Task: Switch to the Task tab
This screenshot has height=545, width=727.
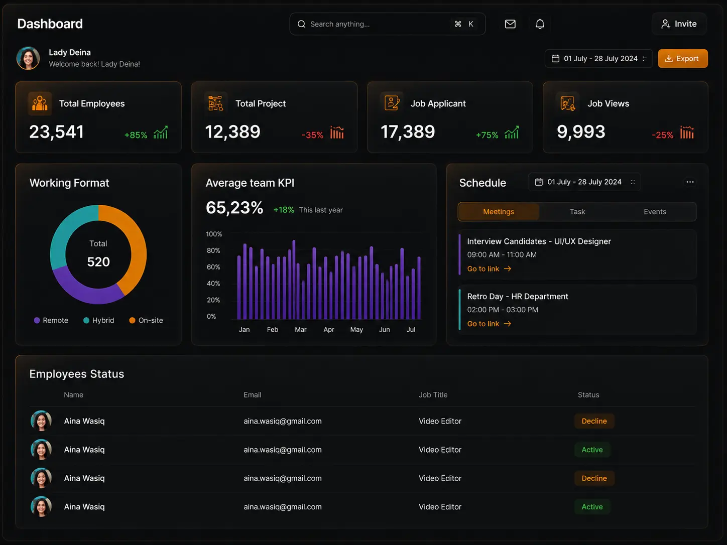Action: [x=577, y=212]
